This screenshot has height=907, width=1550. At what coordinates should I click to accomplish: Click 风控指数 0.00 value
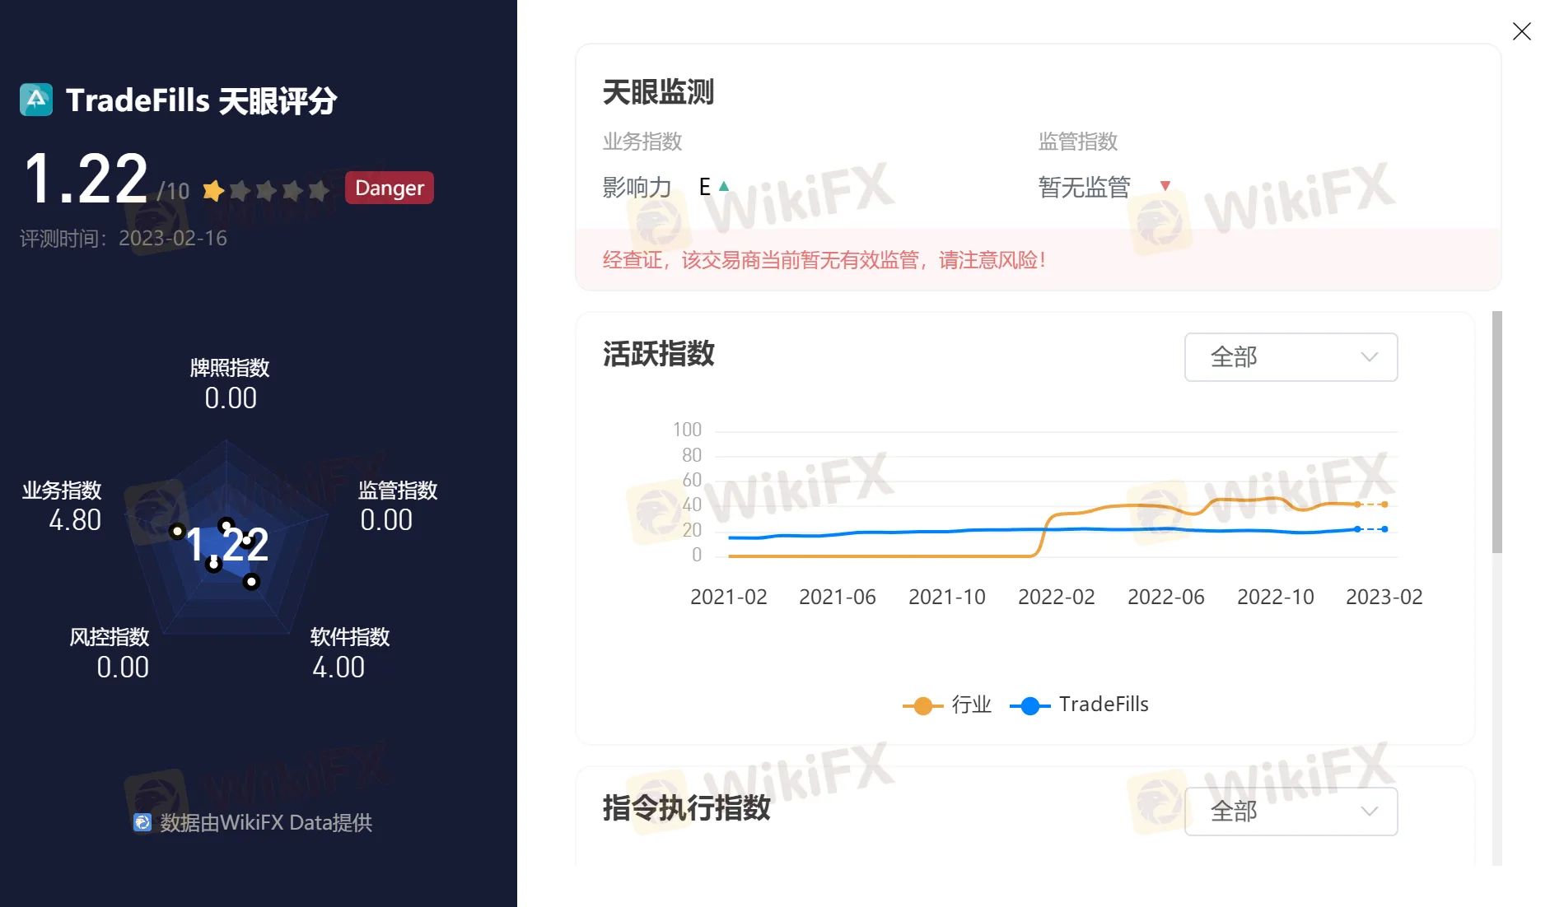coord(123,667)
